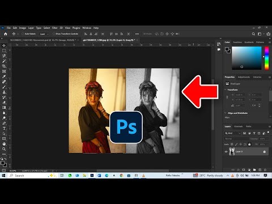Image resolution: width=272 pixels, height=204 pixels.
Task: Delete layer using the trash icon
Action: [x=265, y=170]
